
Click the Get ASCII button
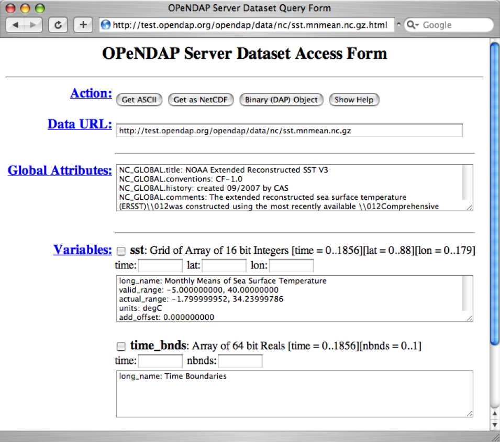coord(139,100)
